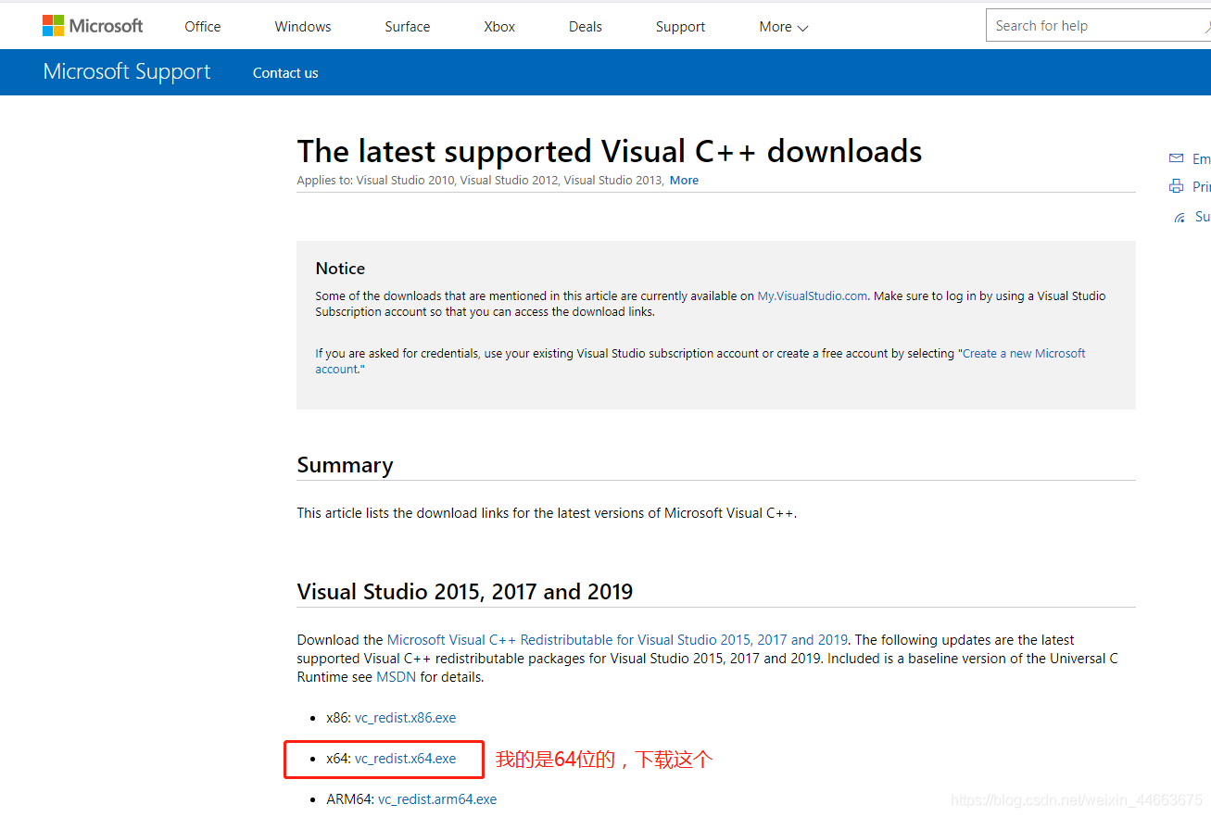Screen dimensions: 1211x817
Task: Open the Windows menu item
Action: click(303, 27)
